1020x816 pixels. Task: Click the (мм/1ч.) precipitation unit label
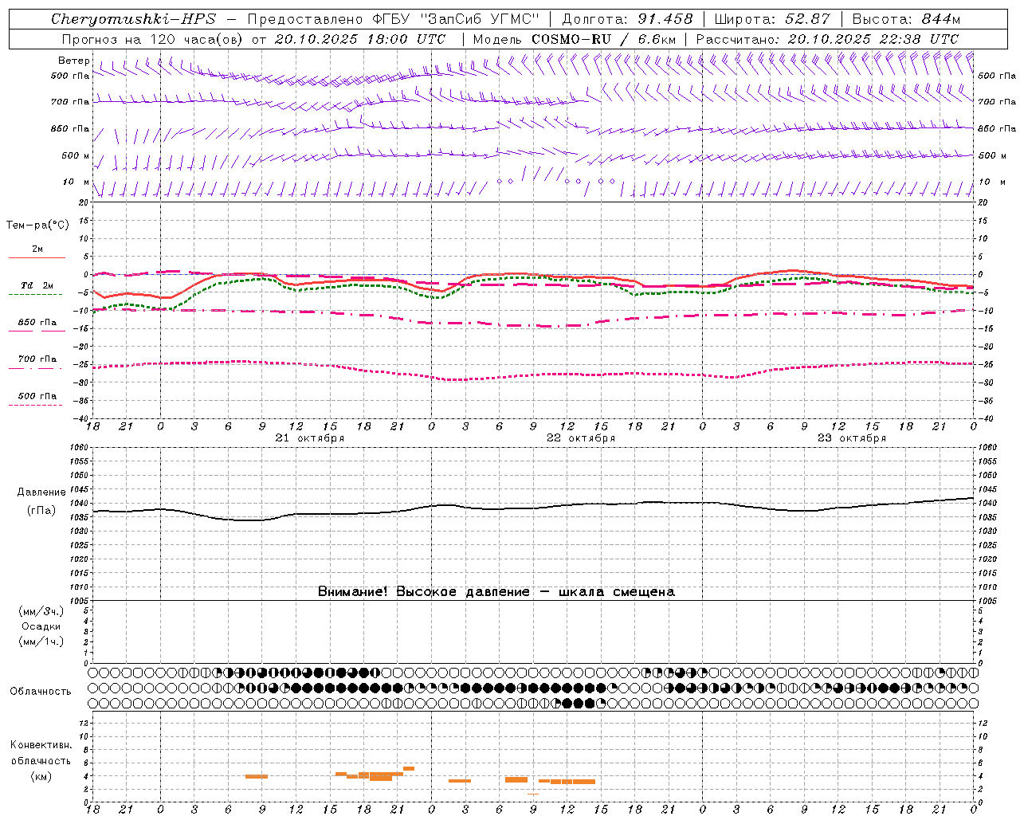pos(41,641)
